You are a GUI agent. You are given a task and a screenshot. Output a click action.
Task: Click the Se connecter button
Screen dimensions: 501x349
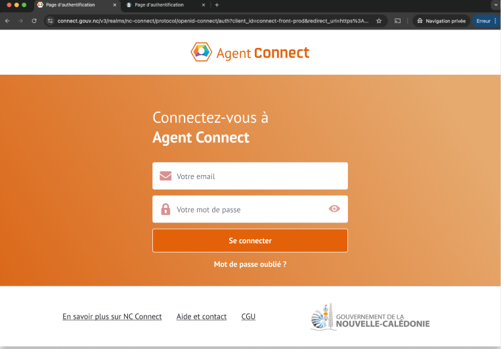coord(250,241)
